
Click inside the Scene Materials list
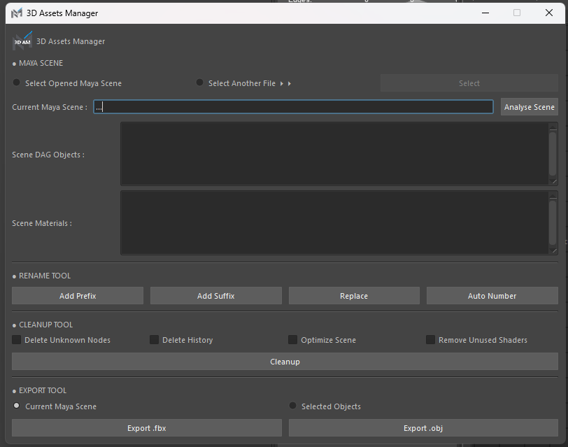click(334, 222)
